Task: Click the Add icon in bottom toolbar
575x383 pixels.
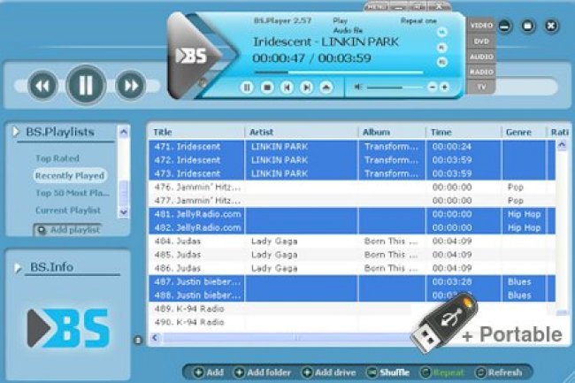Action: (x=209, y=372)
